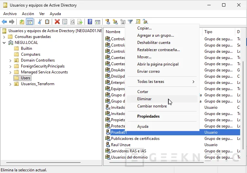The image size is (247, 173).
Task: Click the blue Back arrow in toolbar
Action: (4, 22)
